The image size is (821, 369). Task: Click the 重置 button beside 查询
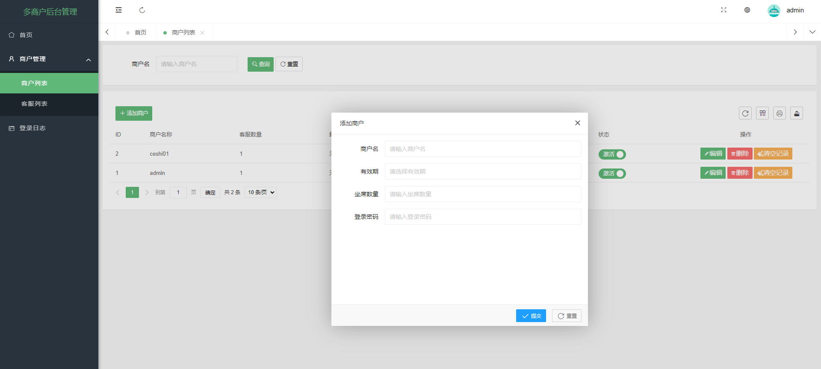point(289,64)
